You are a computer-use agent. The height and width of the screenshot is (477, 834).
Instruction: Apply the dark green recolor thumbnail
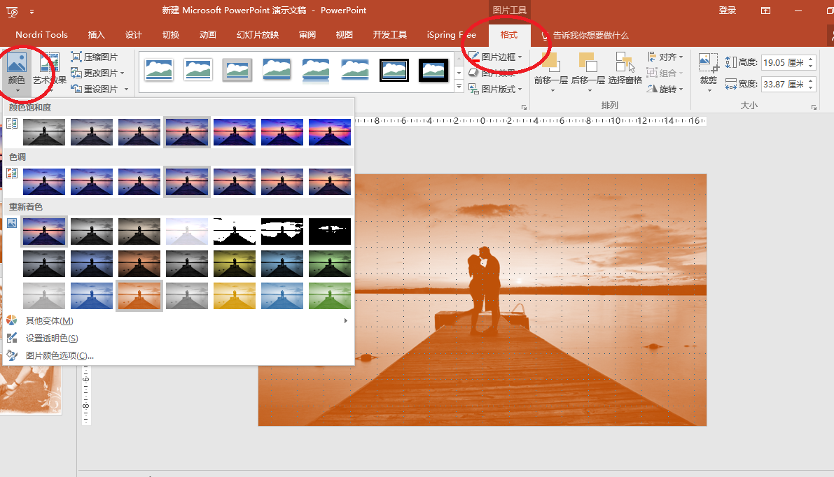point(330,264)
